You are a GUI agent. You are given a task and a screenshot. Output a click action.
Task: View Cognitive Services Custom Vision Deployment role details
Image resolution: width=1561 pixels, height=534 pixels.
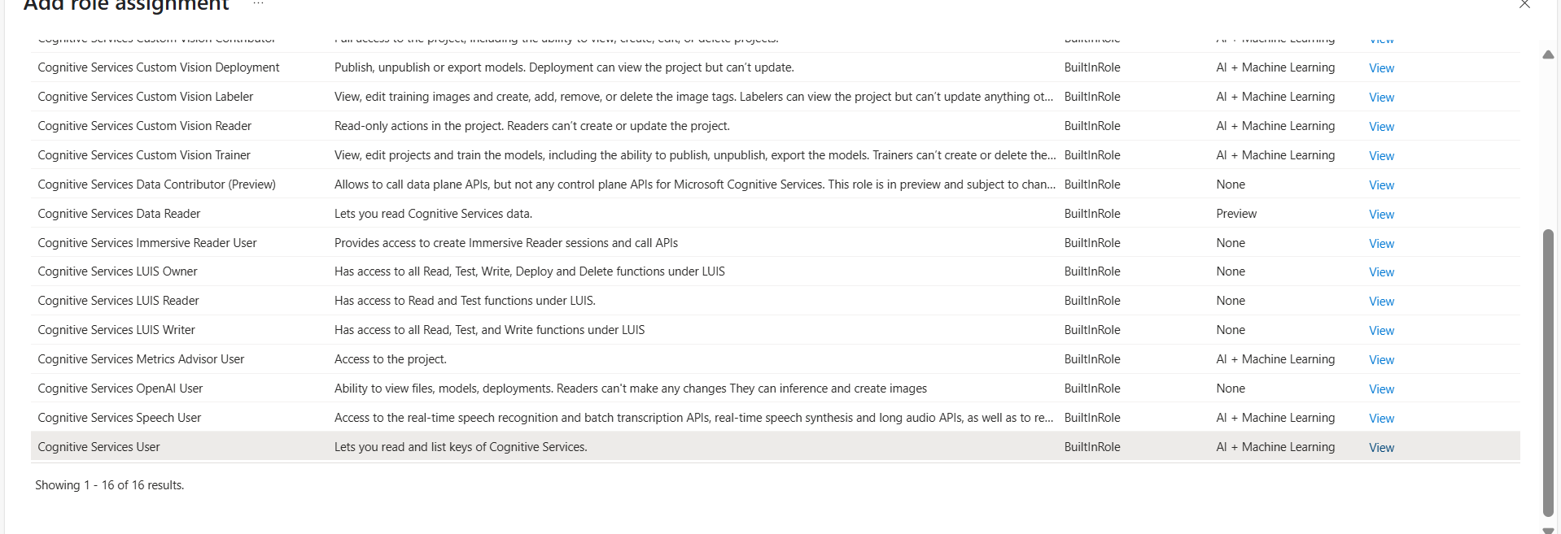pyautogui.click(x=1381, y=68)
